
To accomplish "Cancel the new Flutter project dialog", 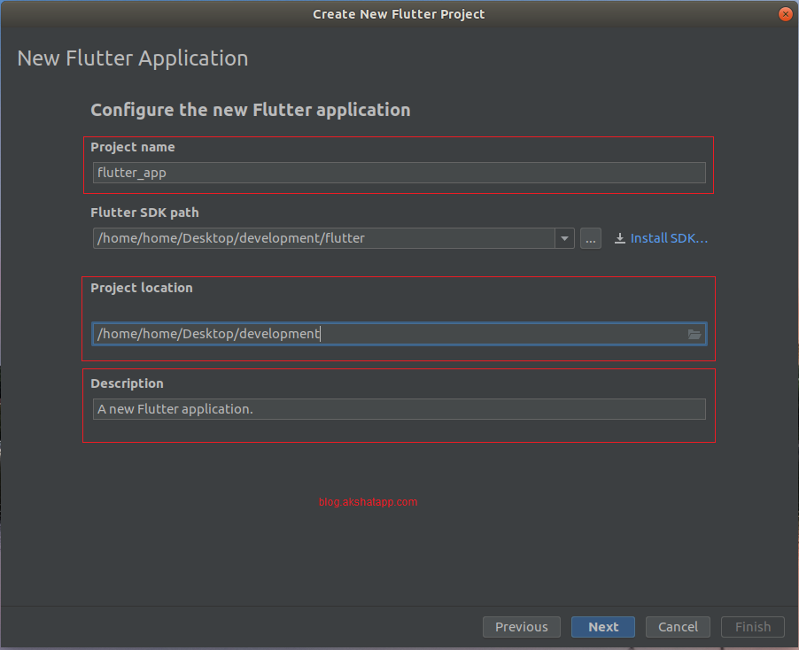I will tap(678, 626).
